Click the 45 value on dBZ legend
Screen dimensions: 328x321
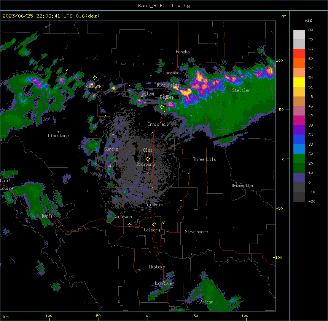(310, 106)
